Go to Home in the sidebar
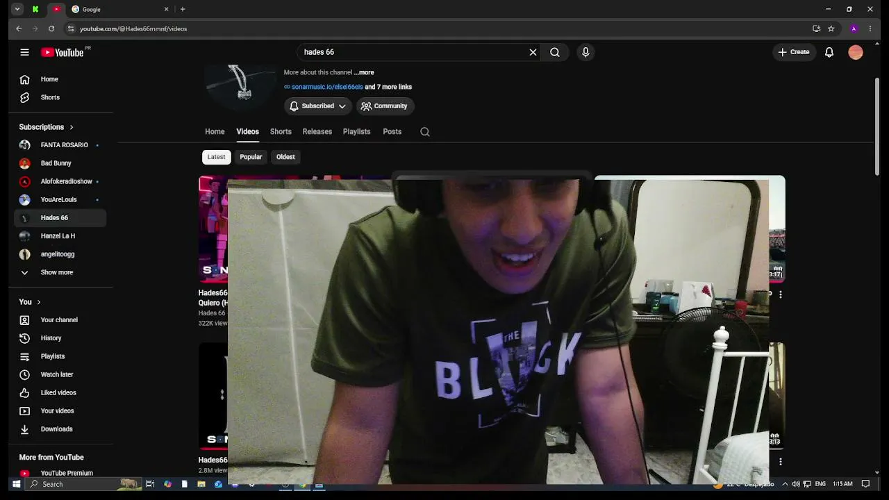 tap(60, 79)
